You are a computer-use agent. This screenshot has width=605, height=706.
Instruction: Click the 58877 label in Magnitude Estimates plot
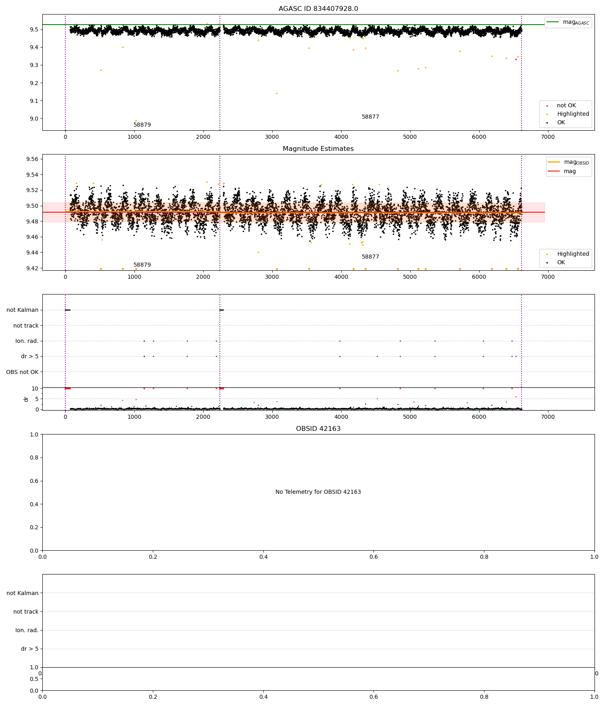point(370,257)
